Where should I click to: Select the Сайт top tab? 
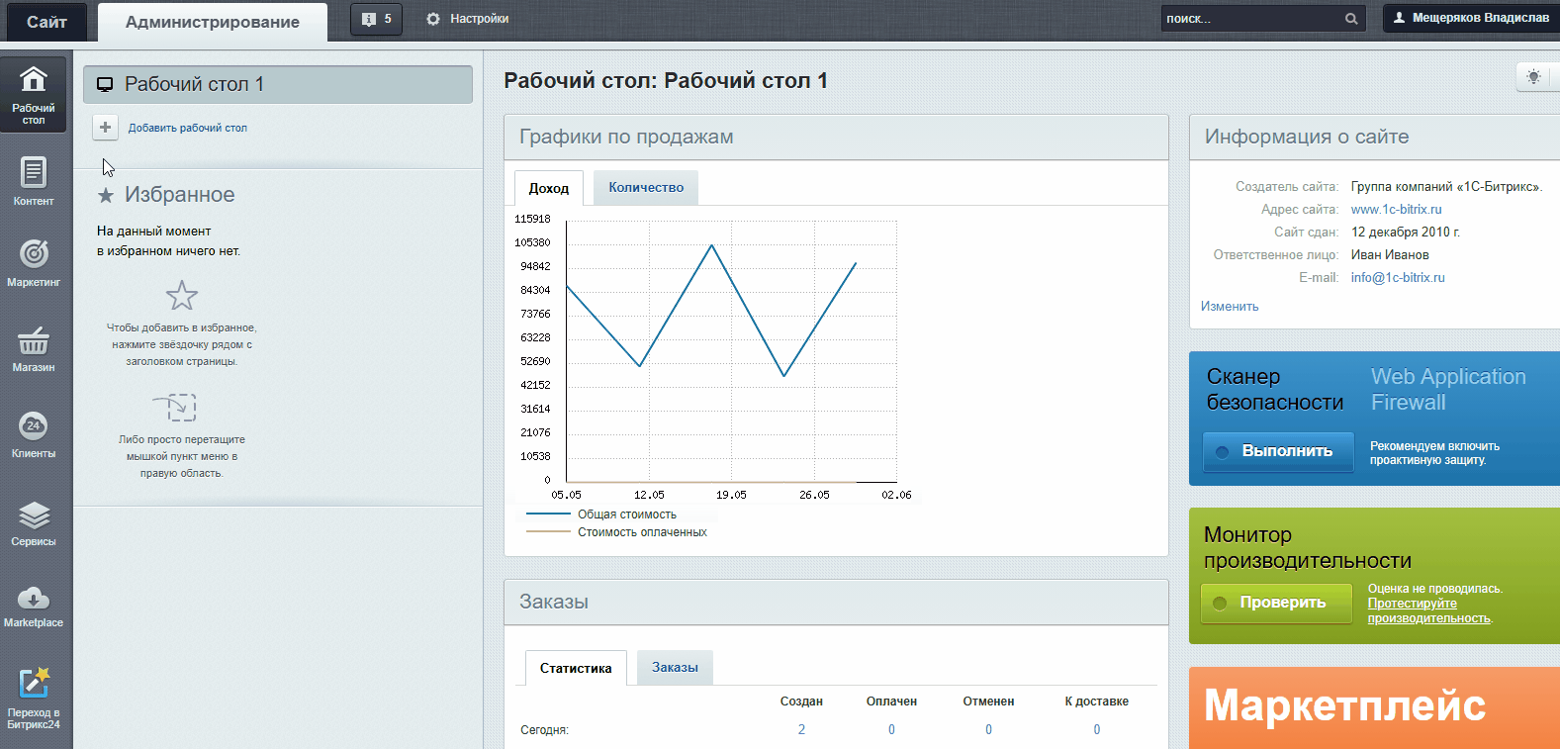point(46,22)
